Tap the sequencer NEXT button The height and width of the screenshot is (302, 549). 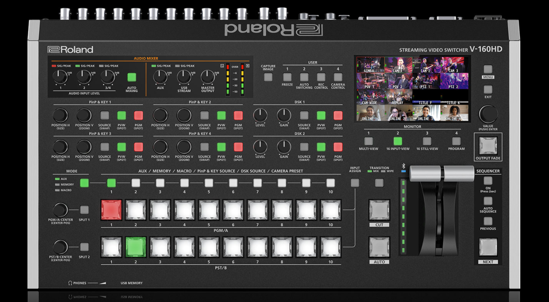click(x=488, y=247)
